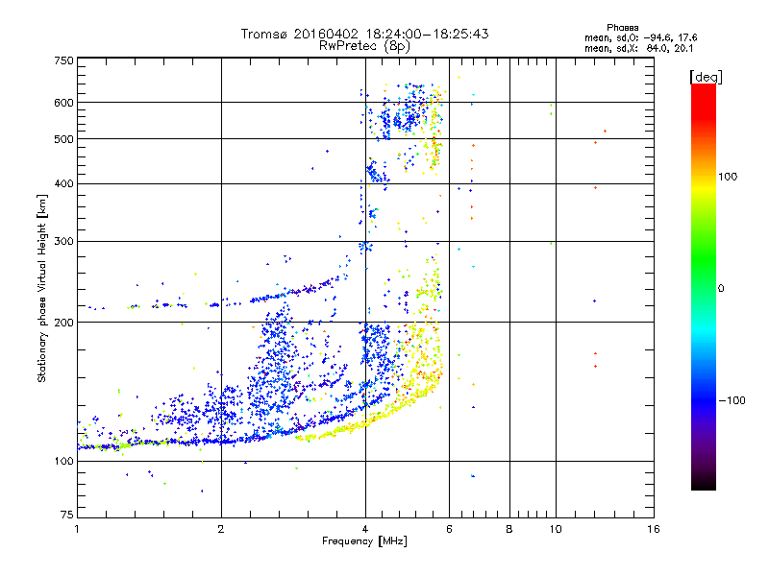The height and width of the screenshot is (576, 769).
Task: Click the 'Stationary phase Virtual Height [km]' axis title
Action: click(42, 288)
